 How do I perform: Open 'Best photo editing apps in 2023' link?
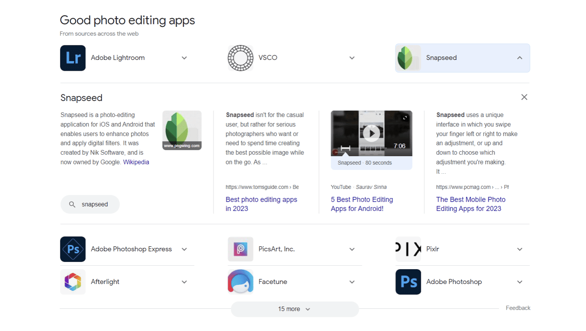[x=261, y=204]
